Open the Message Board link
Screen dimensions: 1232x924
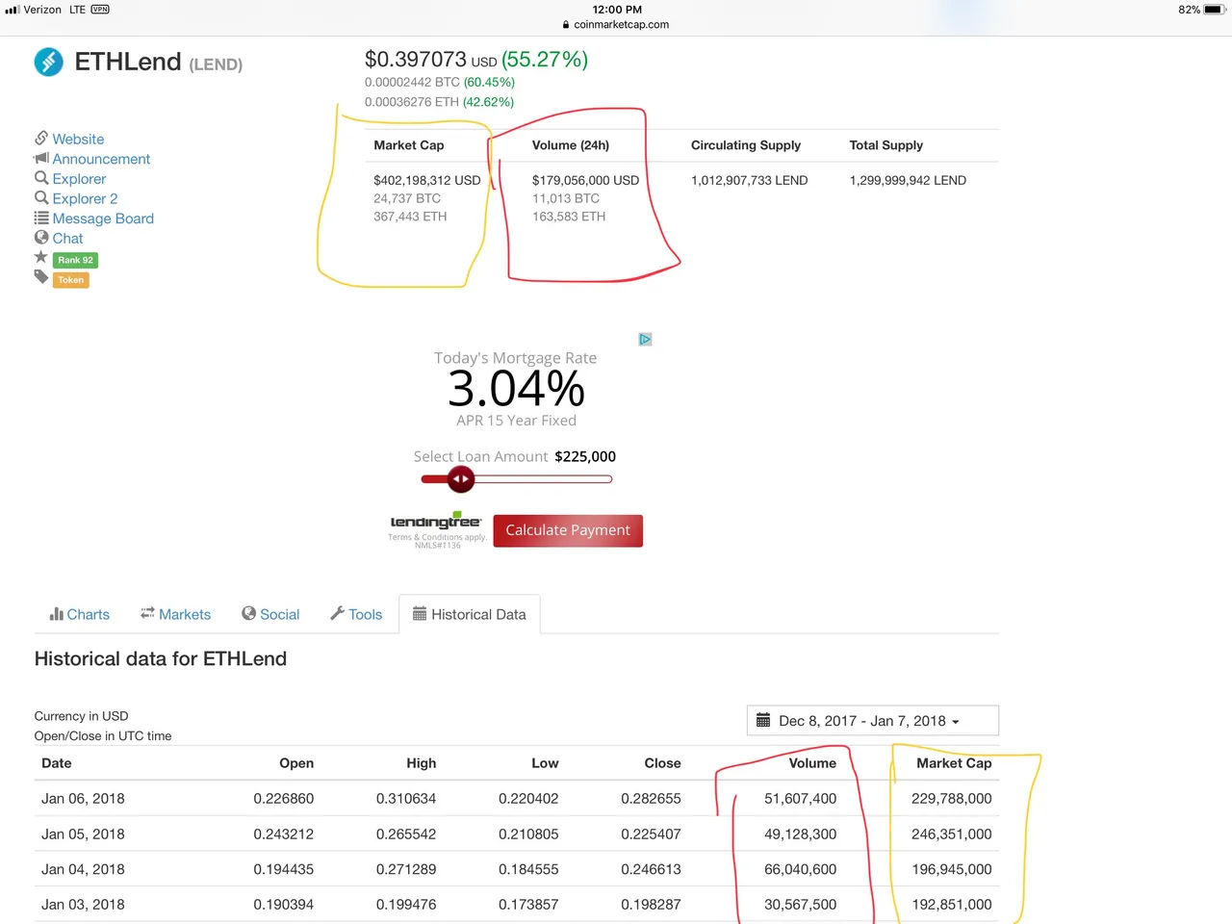(x=103, y=218)
